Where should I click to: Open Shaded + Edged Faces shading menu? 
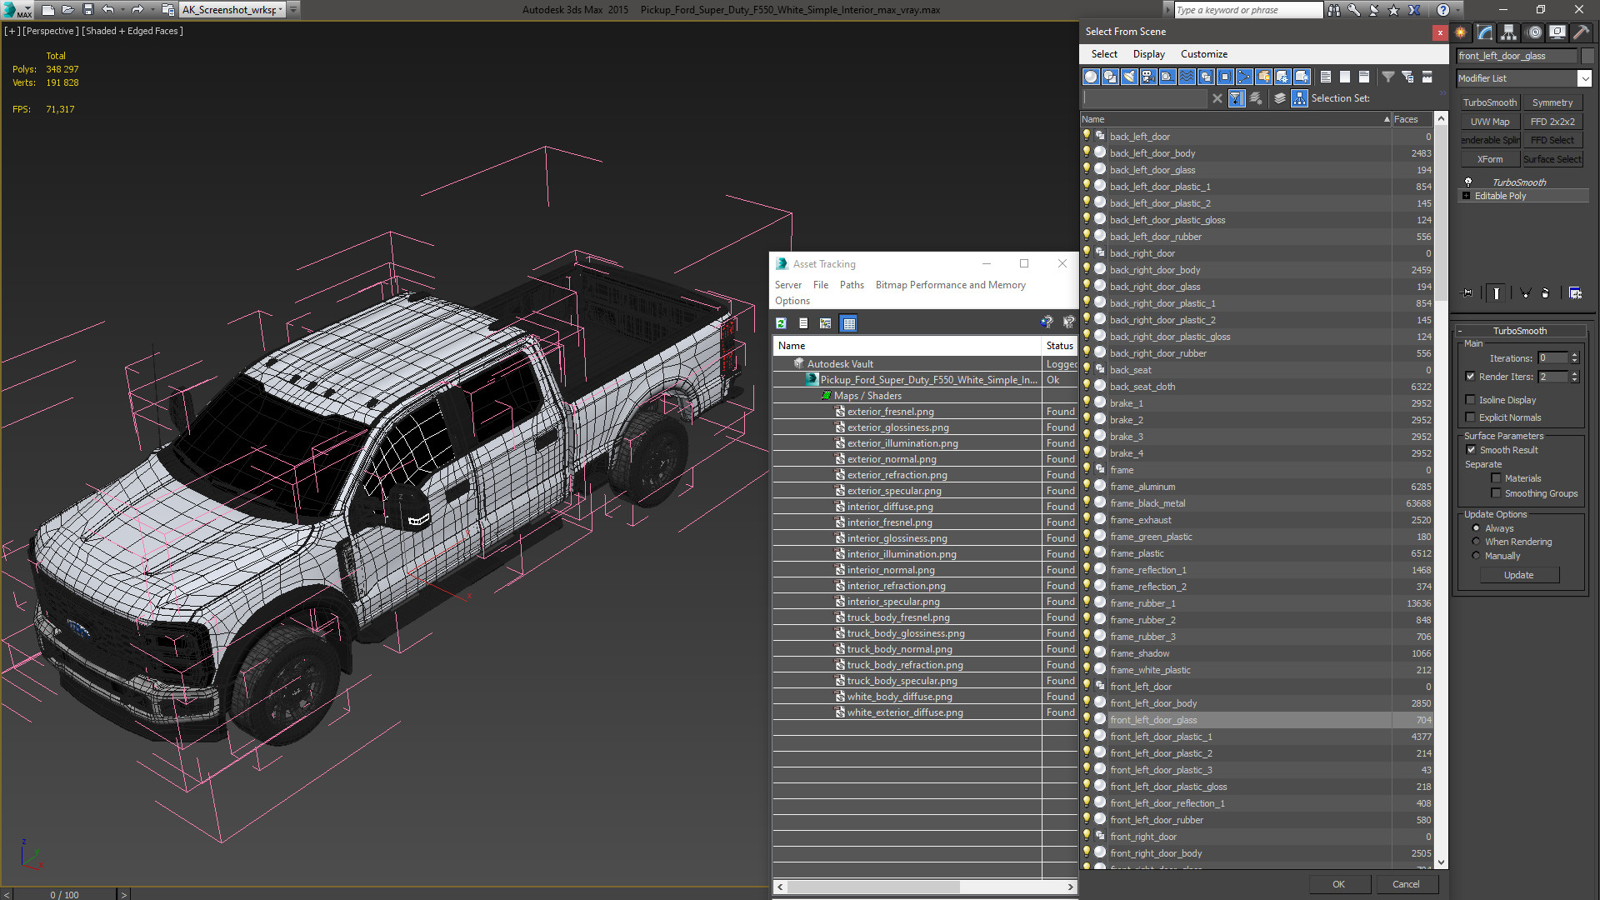pos(132,31)
